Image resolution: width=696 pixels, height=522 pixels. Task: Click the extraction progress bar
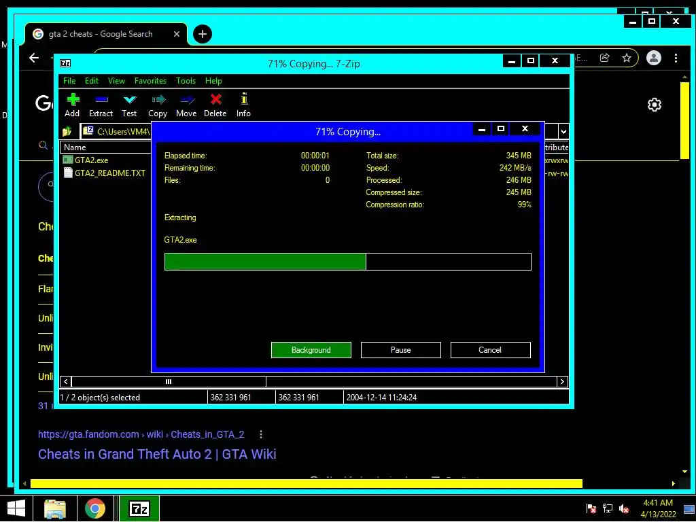pos(347,262)
